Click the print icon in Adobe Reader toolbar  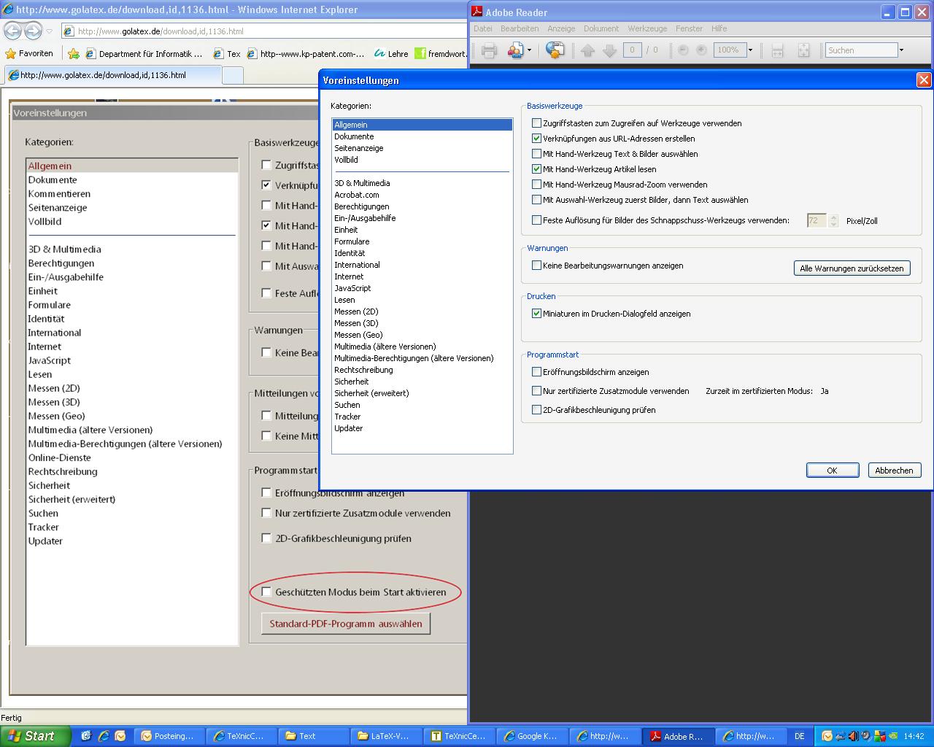489,50
